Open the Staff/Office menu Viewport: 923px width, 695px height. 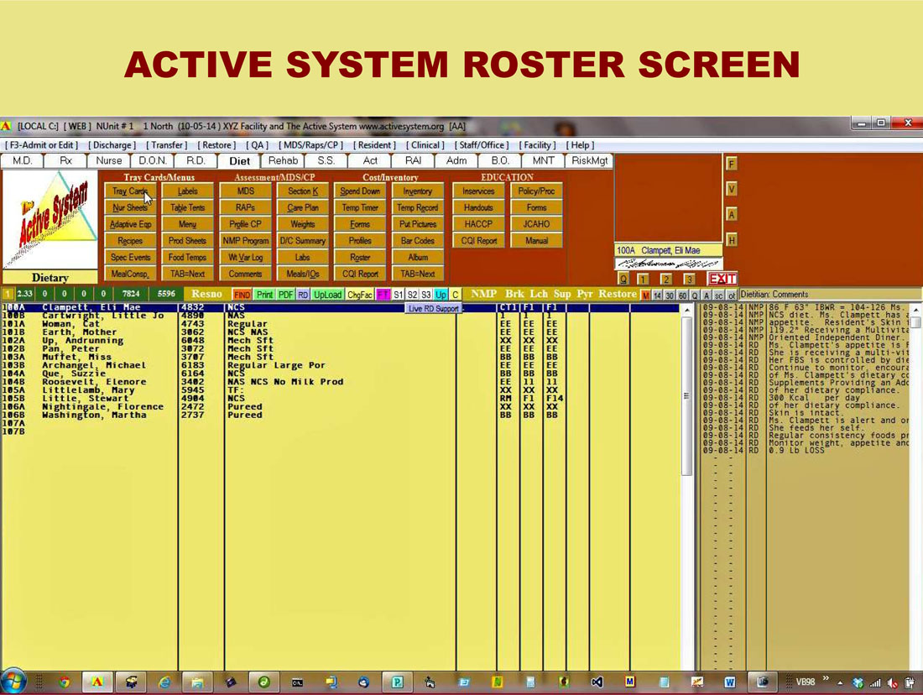482,145
